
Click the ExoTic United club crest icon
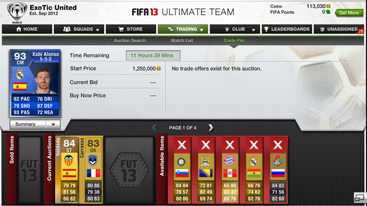(x=17, y=12)
